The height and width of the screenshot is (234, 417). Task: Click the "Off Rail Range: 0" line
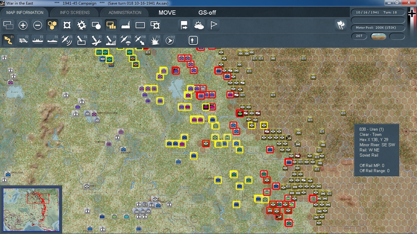point(374,171)
